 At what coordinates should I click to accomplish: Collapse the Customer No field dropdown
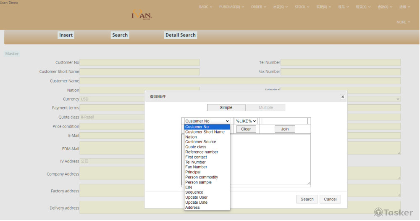[207, 121]
